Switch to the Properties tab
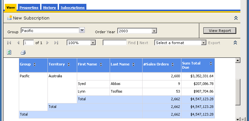The width and height of the screenshot is (249, 121). tap(29, 7)
